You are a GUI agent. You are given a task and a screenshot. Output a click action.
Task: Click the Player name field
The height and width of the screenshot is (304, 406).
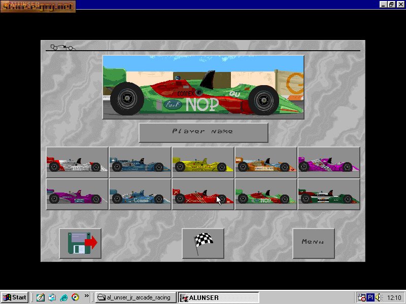[204, 133]
